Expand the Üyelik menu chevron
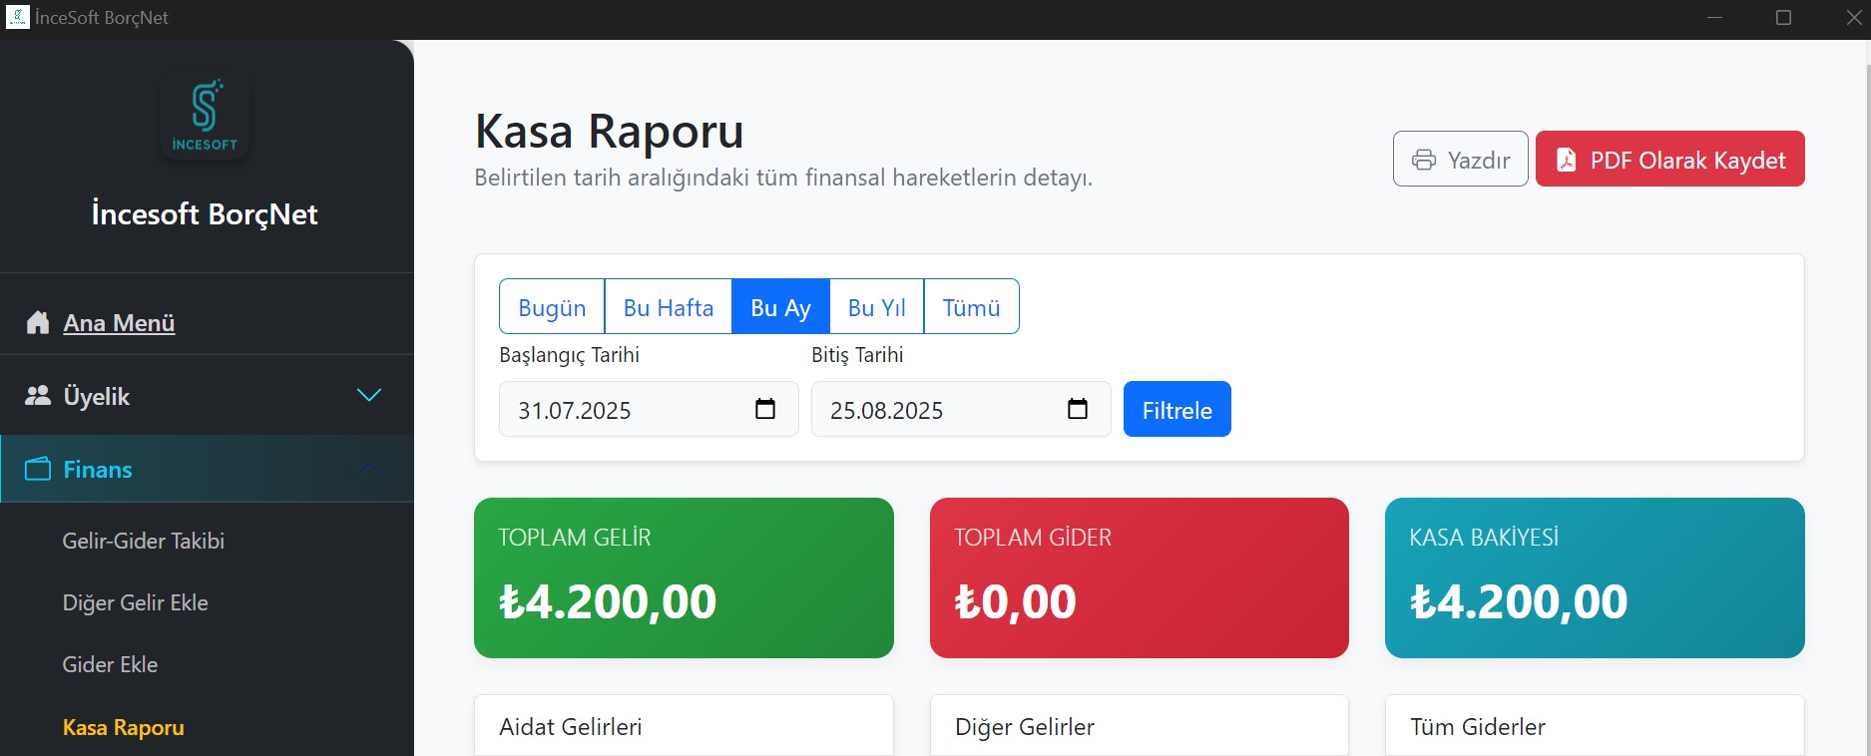The image size is (1871, 756). (x=368, y=396)
